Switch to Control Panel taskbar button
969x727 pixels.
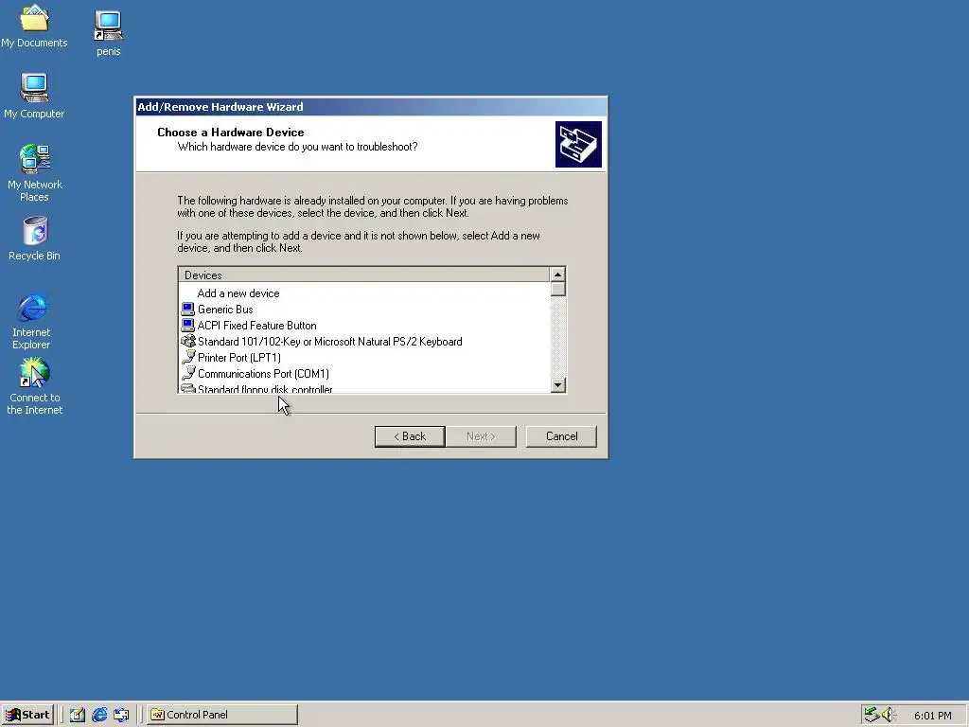click(x=222, y=715)
